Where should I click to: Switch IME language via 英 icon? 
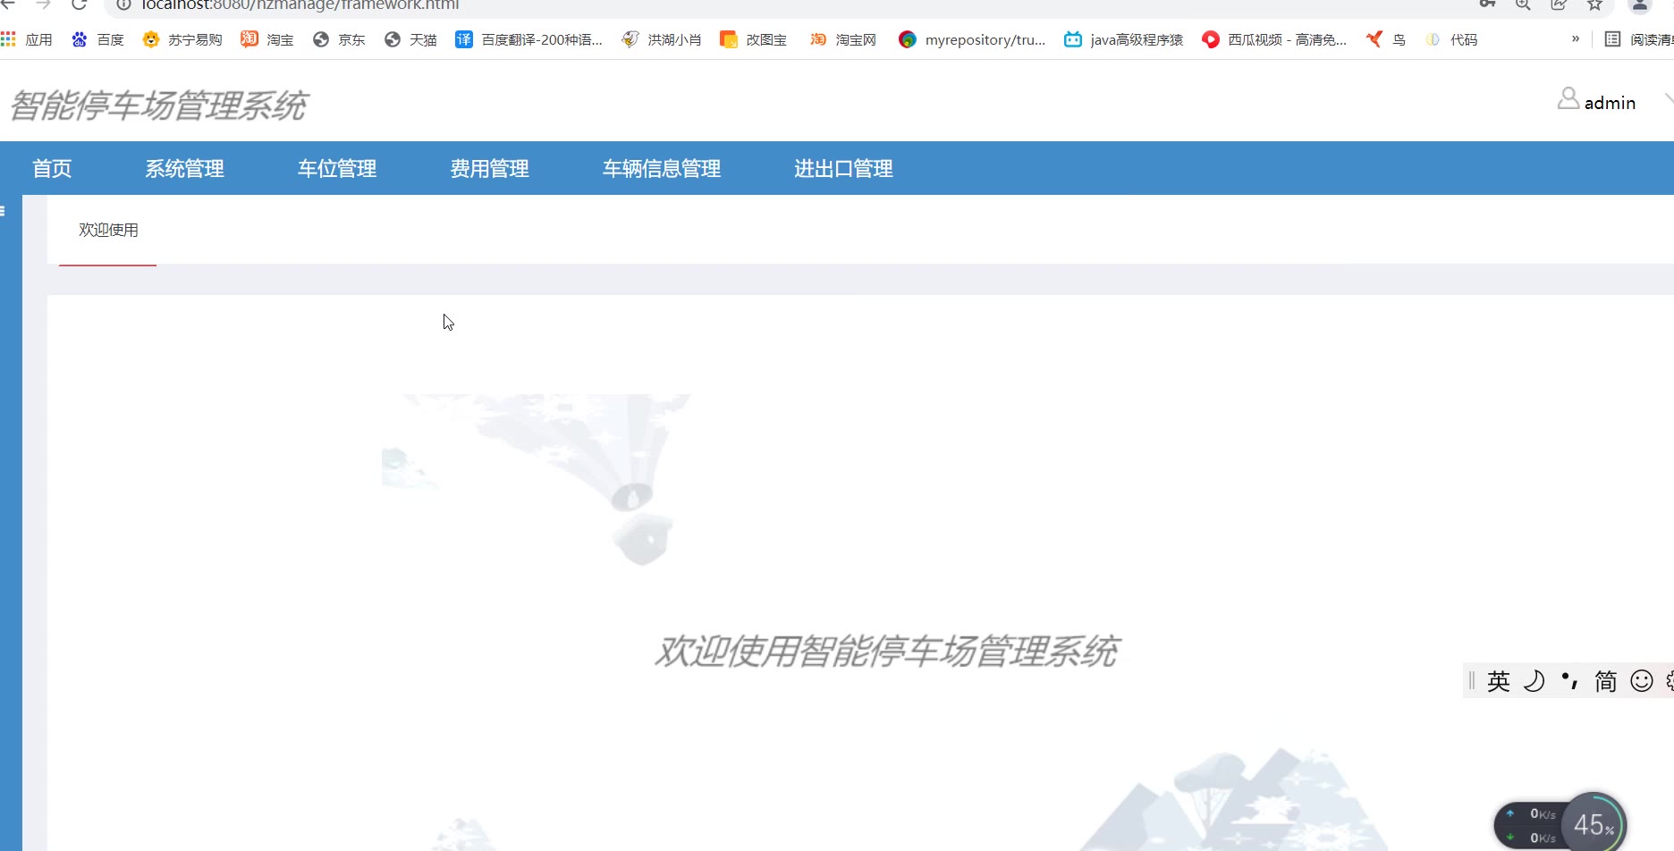[x=1499, y=681]
